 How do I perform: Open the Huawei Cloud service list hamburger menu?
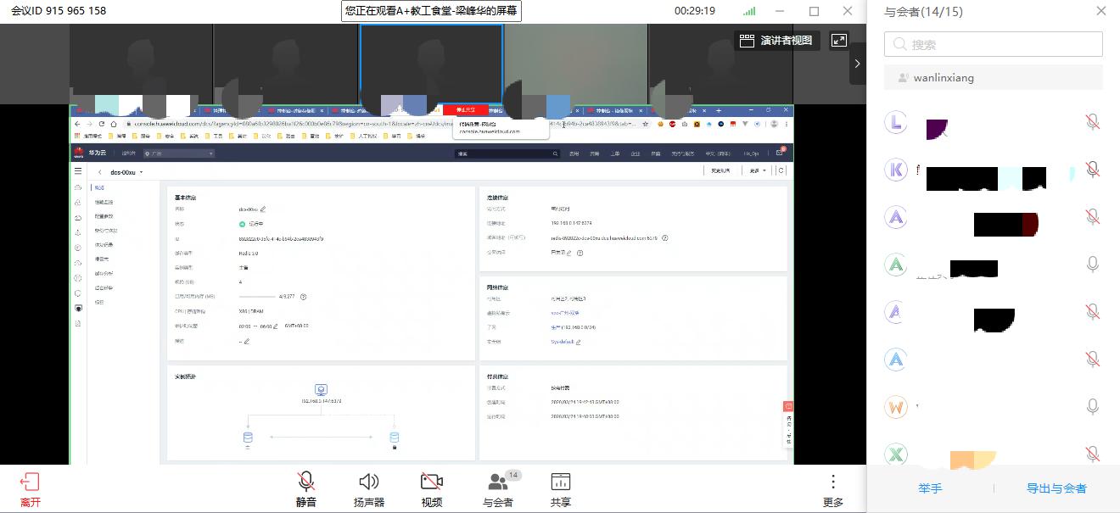79,170
